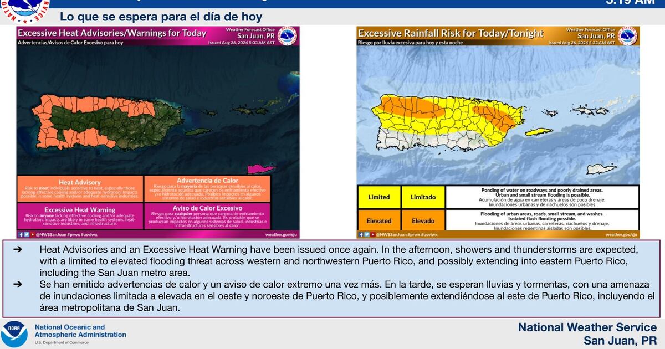Screen dimensions: 665x349
Task: Open the Twitter icon under the heat graphic
Action: (x=26, y=234)
